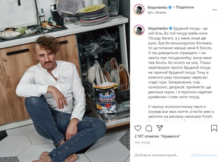View the 2 107 likes list

tap(158, 136)
